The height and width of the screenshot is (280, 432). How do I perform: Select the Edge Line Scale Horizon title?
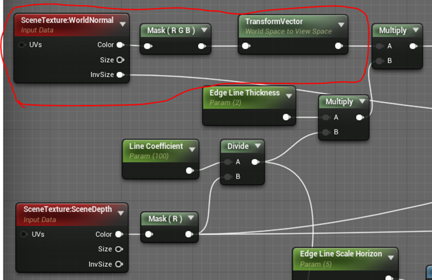pyautogui.click(x=341, y=254)
